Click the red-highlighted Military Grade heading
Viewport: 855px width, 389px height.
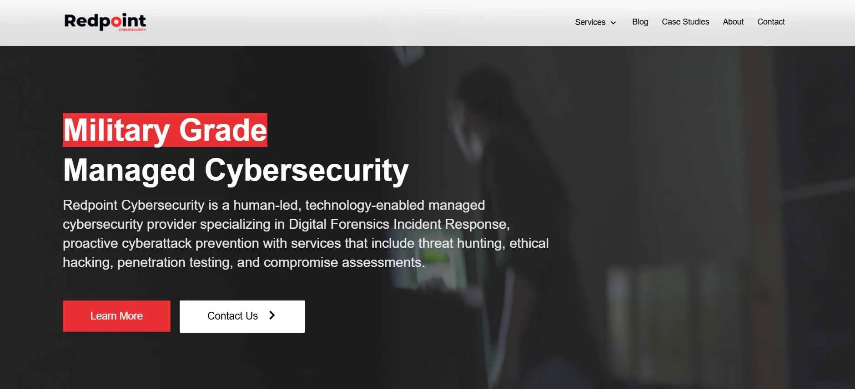[x=165, y=130]
